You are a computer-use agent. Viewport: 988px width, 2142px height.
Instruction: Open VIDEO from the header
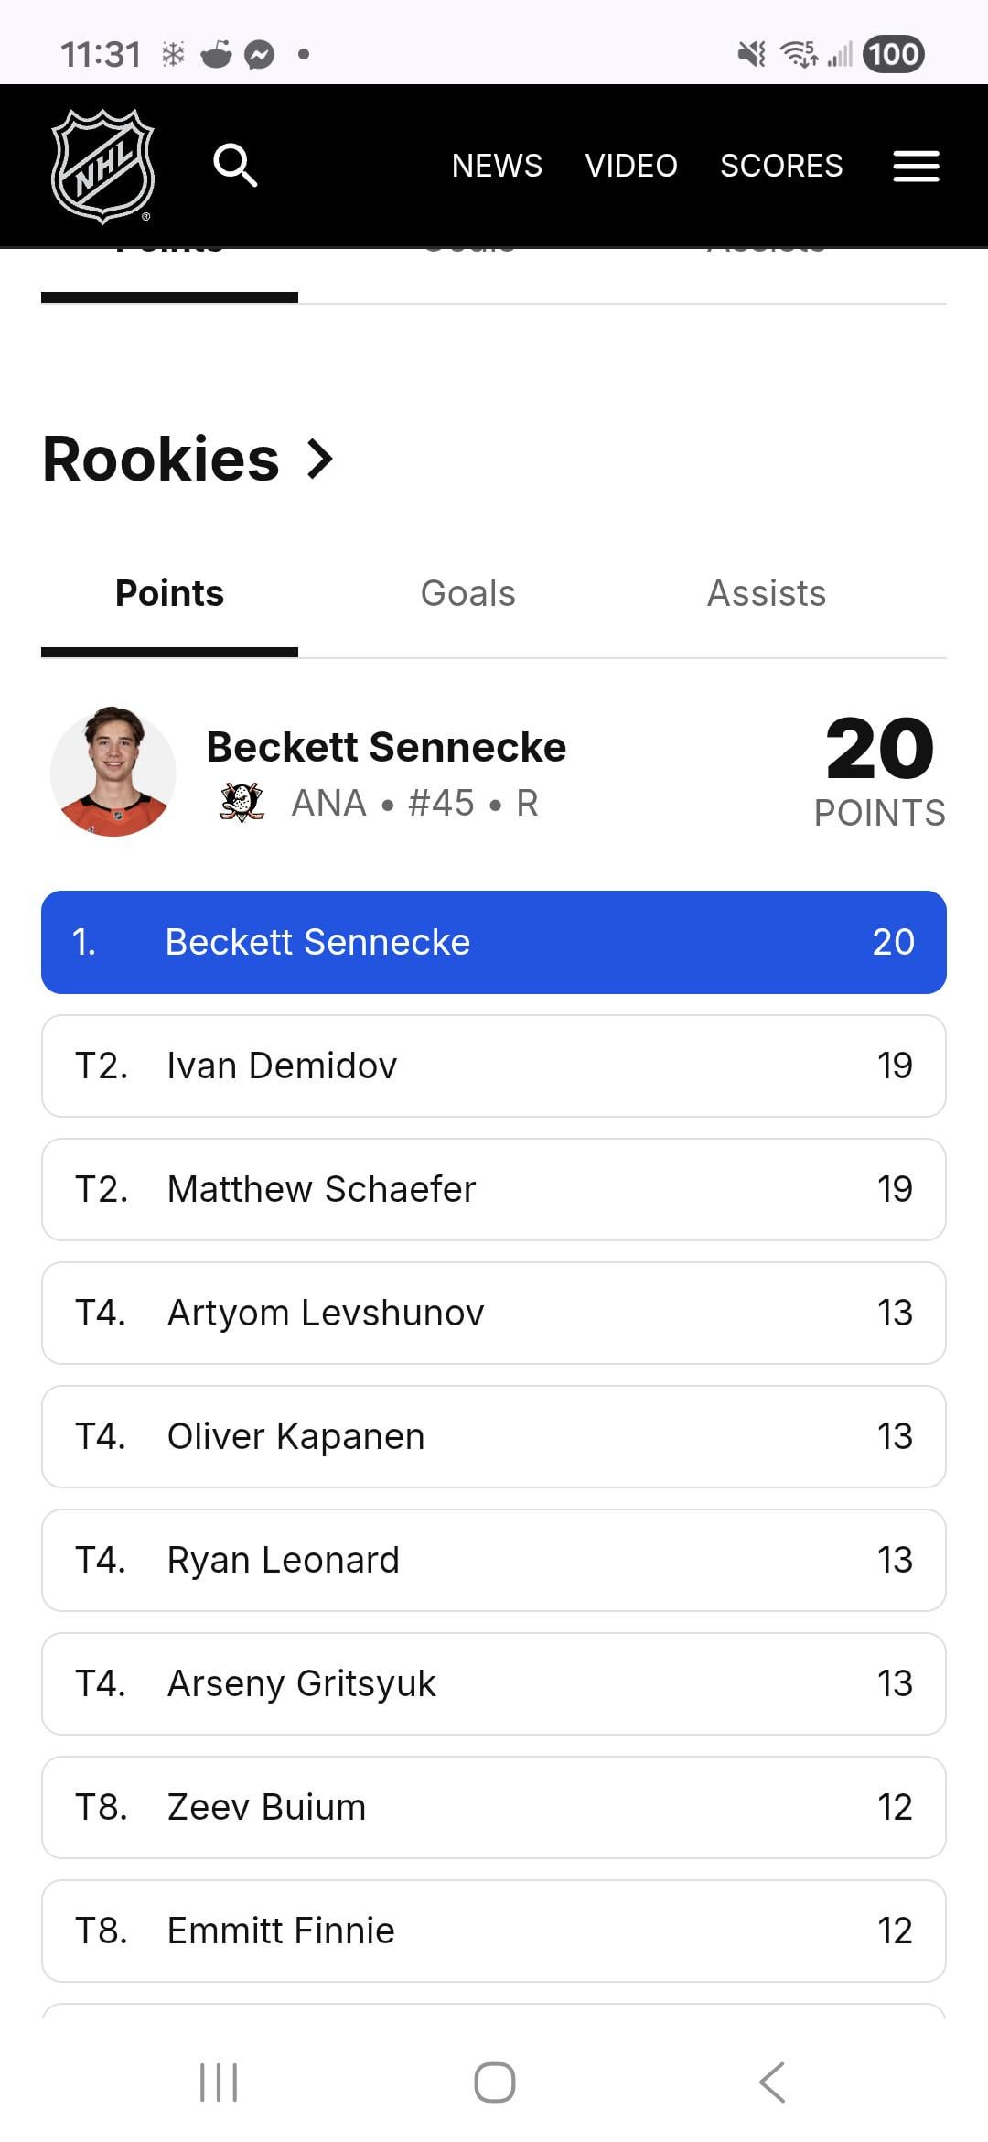click(631, 166)
